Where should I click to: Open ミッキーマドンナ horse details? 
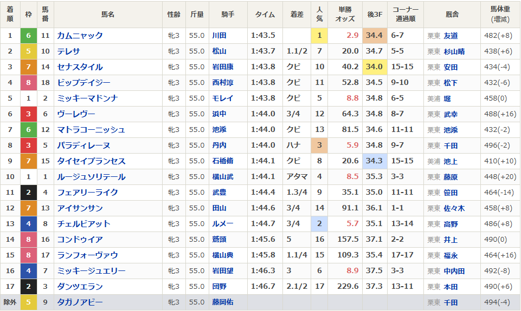click(x=87, y=98)
